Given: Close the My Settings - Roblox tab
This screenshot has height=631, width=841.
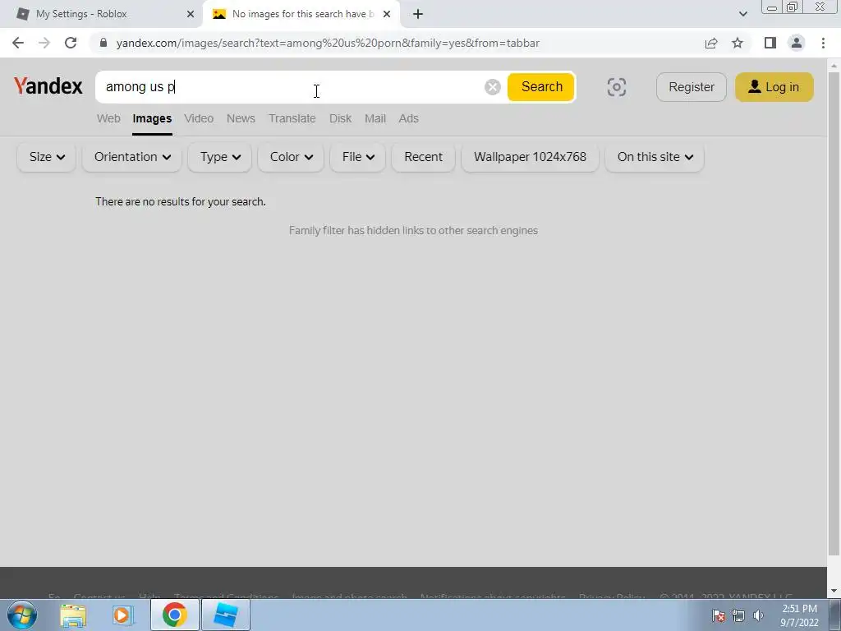Looking at the screenshot, I should tap(191, 14).
